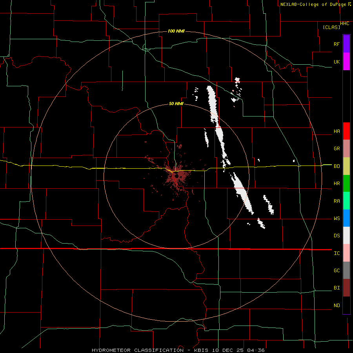Click the WS legend label
353x353 pixels.
click(337, 218)
